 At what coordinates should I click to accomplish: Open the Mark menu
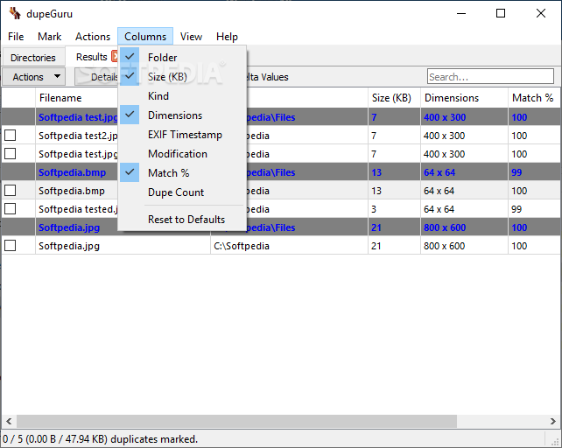(50, 37)
